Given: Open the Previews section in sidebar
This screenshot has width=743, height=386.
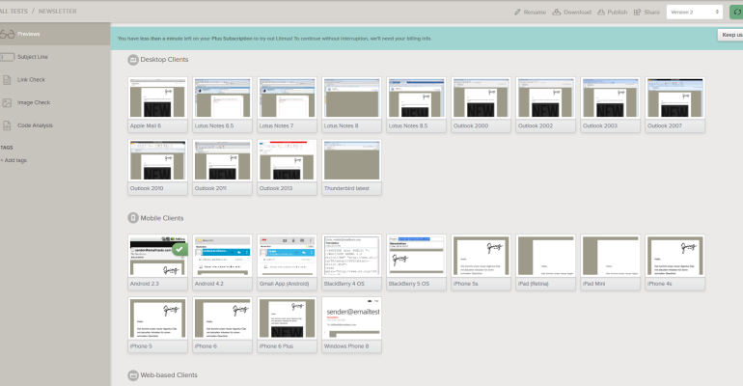Looking at the screenshot, I should 55,34.
